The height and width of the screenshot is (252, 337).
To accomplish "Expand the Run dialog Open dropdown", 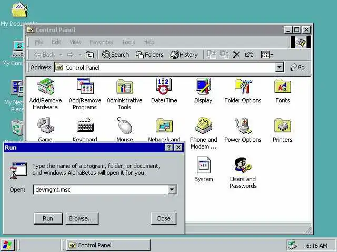I will 172,190.
